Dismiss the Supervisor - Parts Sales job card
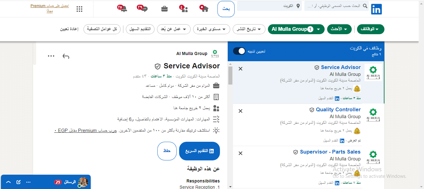424x189 pixels. (x=241, y=153)
